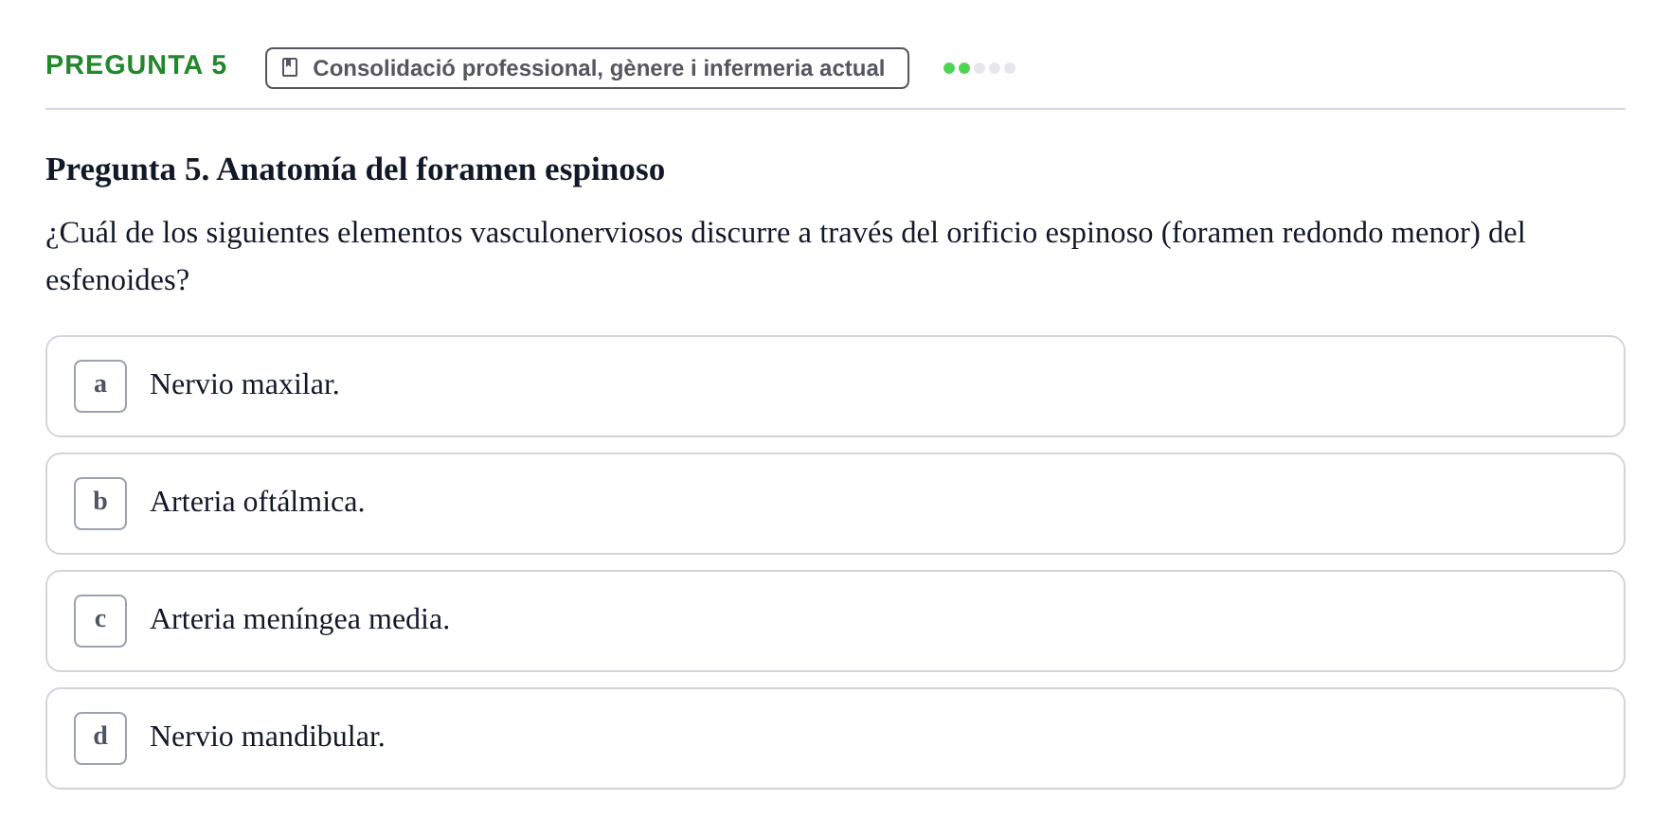Choose answer 'Arteria meníngea media.'

click(299, 619)
